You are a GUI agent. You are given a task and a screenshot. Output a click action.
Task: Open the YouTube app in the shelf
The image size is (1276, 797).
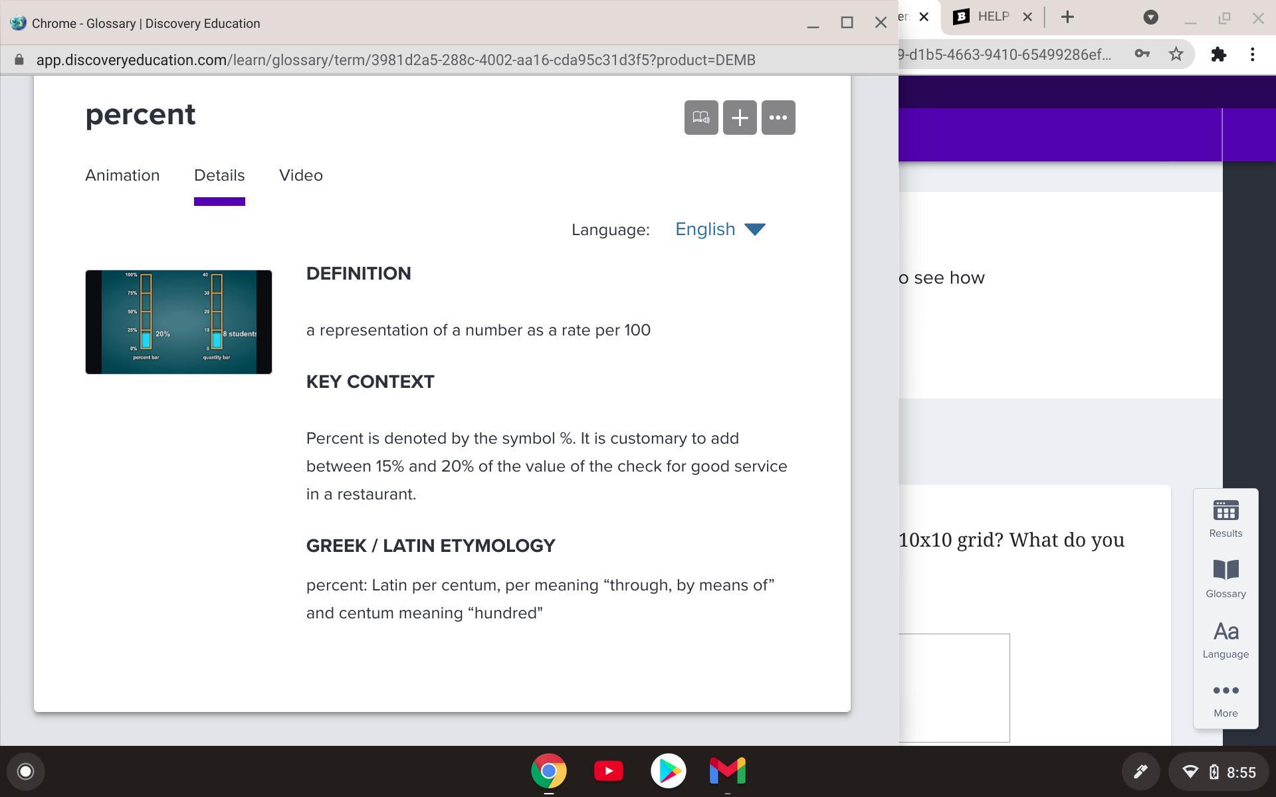(x=608, y=771)
